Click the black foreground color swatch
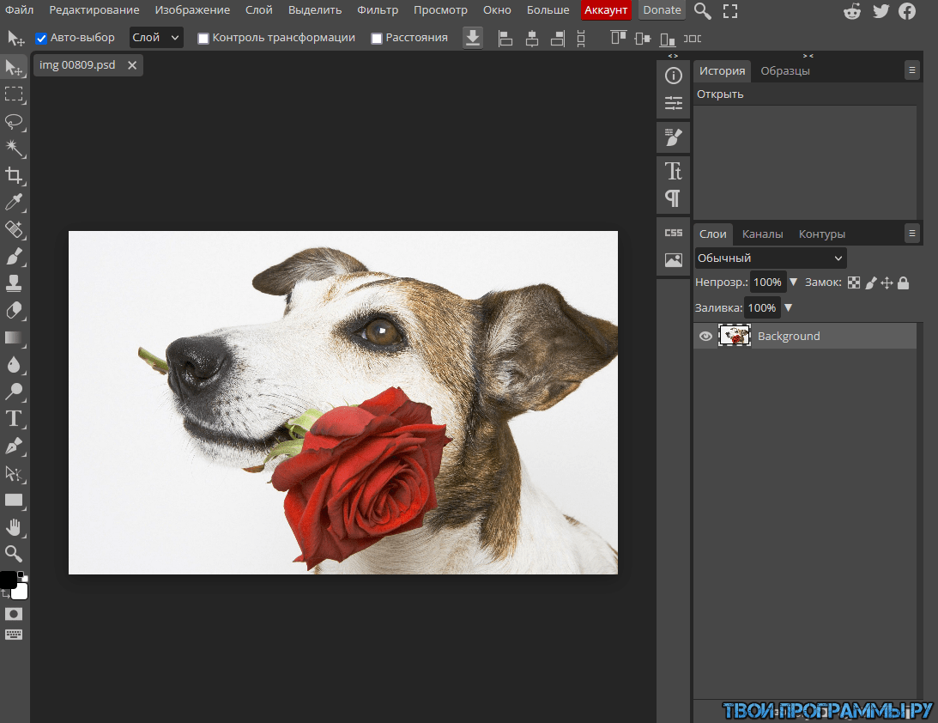The image size is (938, 723). 8,580
